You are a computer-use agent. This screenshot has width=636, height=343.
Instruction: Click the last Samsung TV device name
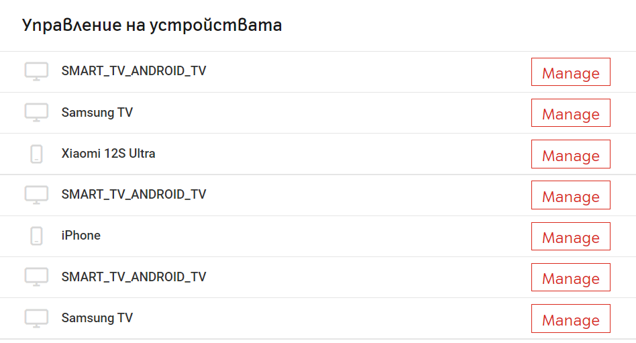pos(97,318)
